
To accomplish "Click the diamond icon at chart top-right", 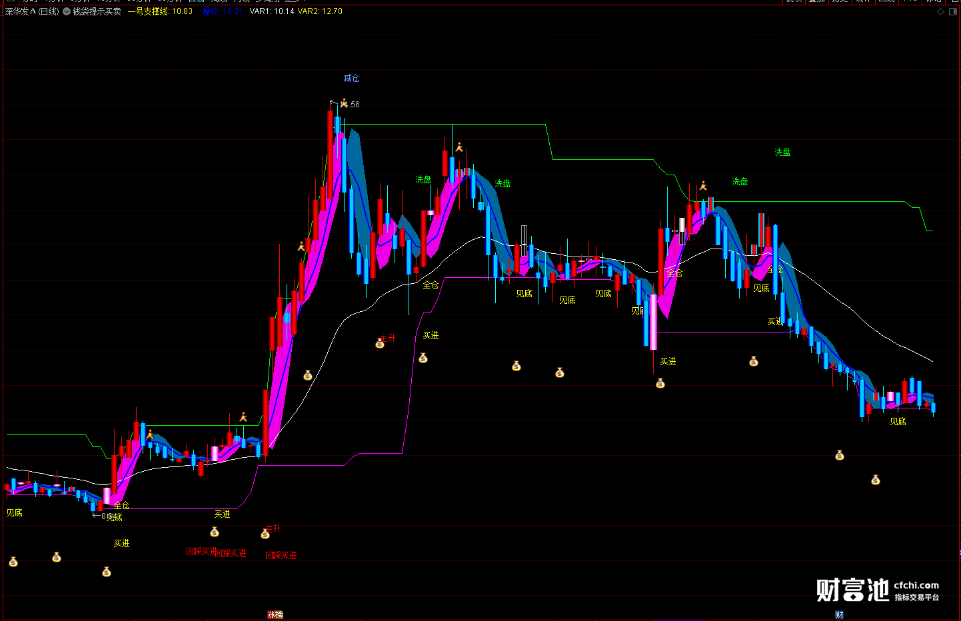I will (940, 11).
